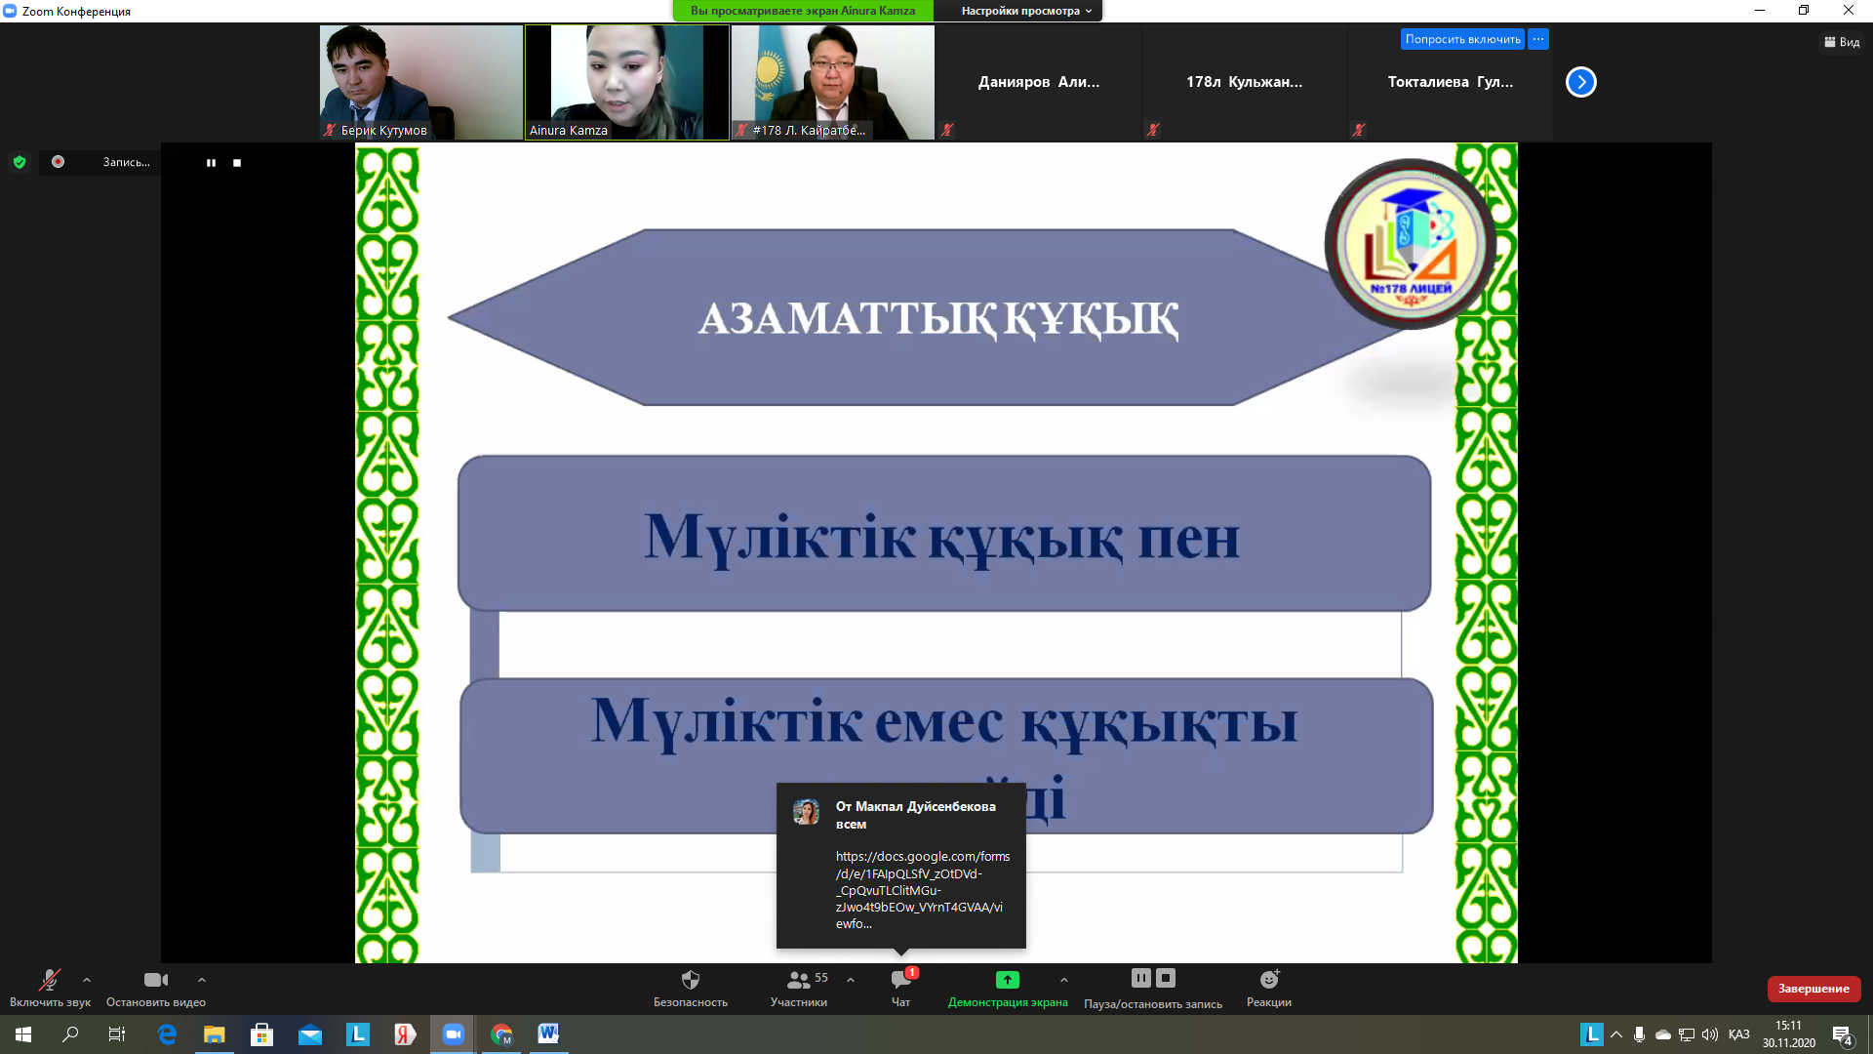1873x1054 pixels.
Task: Expand audio options arrow next to microphone
Action: coord(87,980)
